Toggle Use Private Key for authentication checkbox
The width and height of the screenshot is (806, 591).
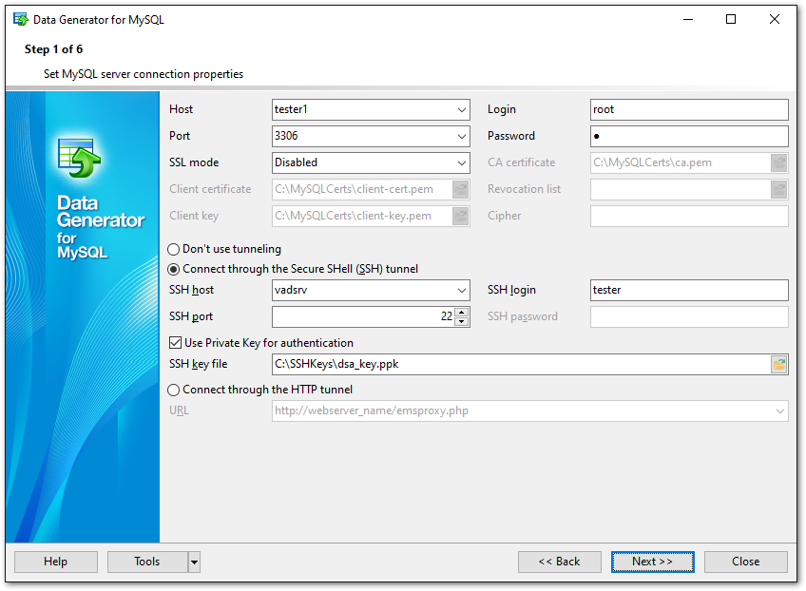(x=175, y=343)
